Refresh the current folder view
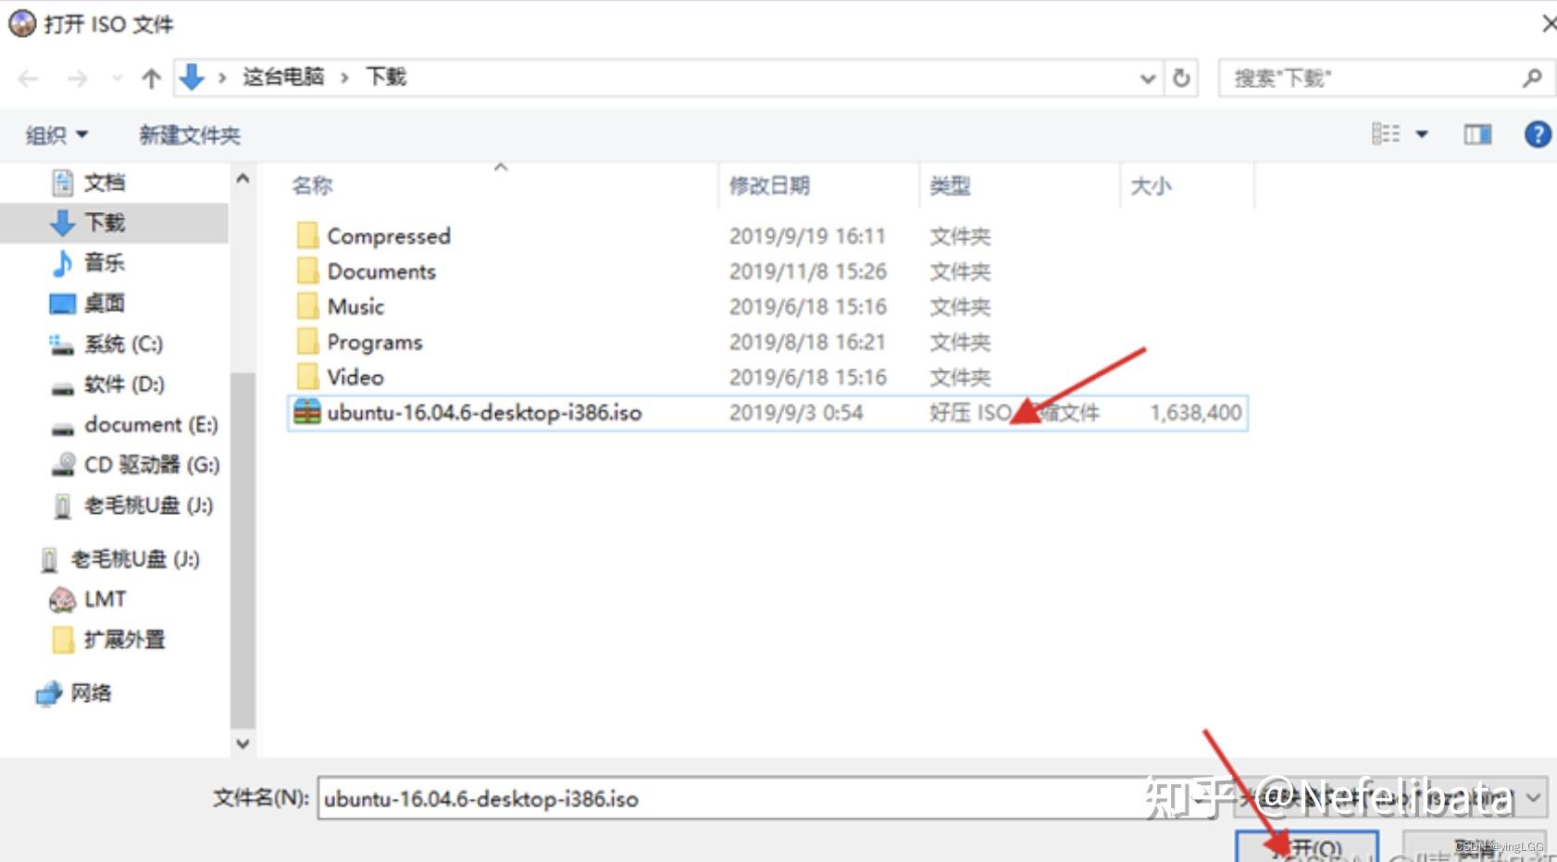Viewport: 1557px width, 862px height. click(1181, 78)
